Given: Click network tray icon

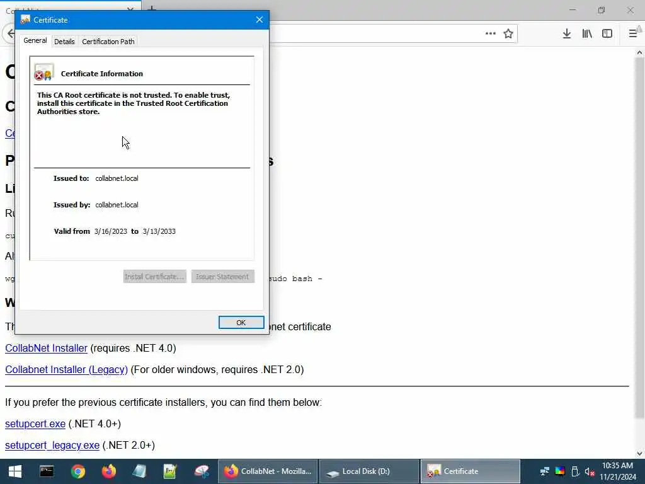Looking at the screenshot, I should pos(545,471).
